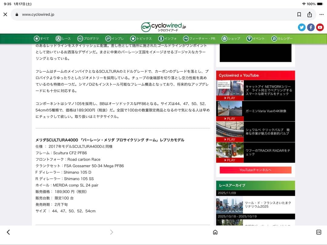Tap the share icon in toolbar
The image size is (327, 245).
coord(309,15)
